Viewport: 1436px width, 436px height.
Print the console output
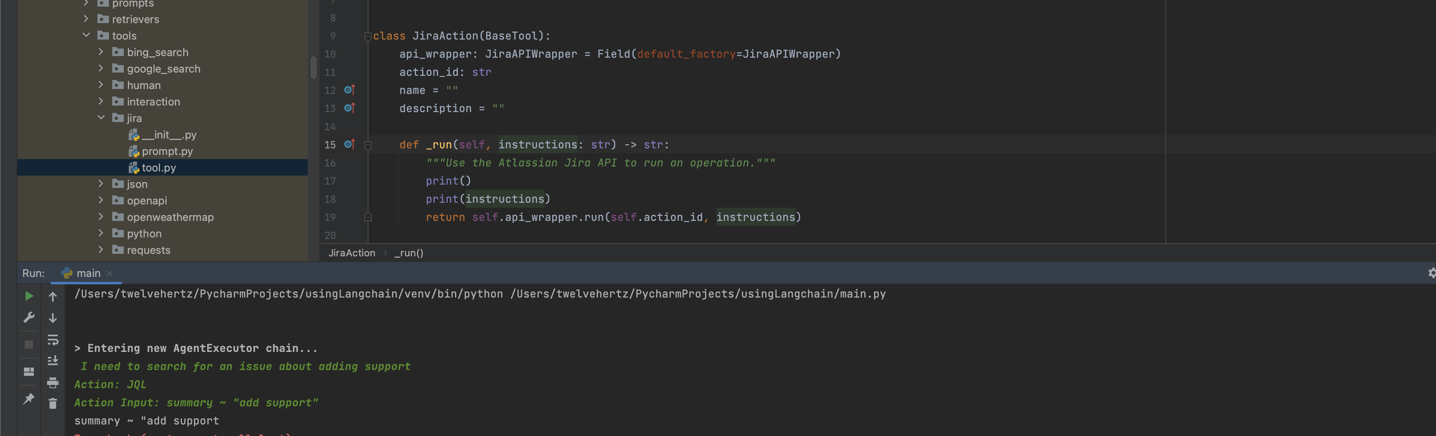coord(53,382)
